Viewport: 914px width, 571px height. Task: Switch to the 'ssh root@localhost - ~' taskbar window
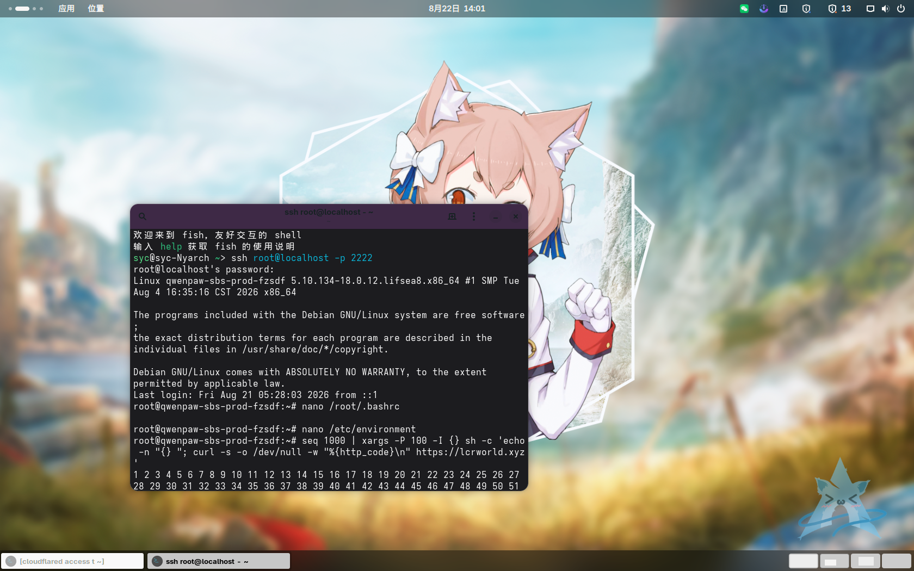(x=219, y=561)
